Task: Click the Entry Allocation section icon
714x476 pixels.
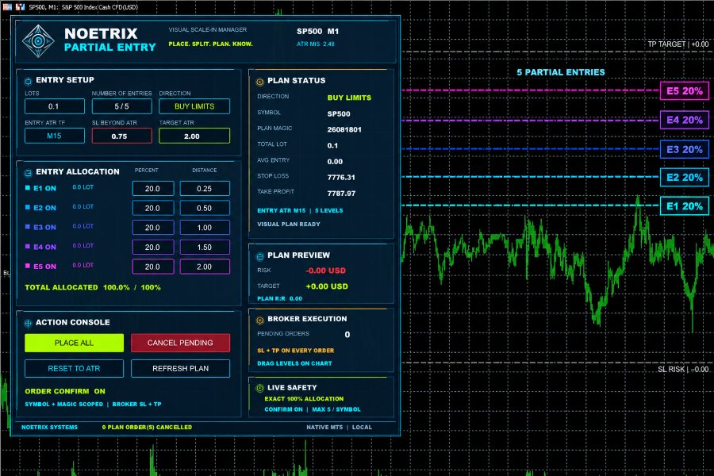Action: click(x=28, y=173)
